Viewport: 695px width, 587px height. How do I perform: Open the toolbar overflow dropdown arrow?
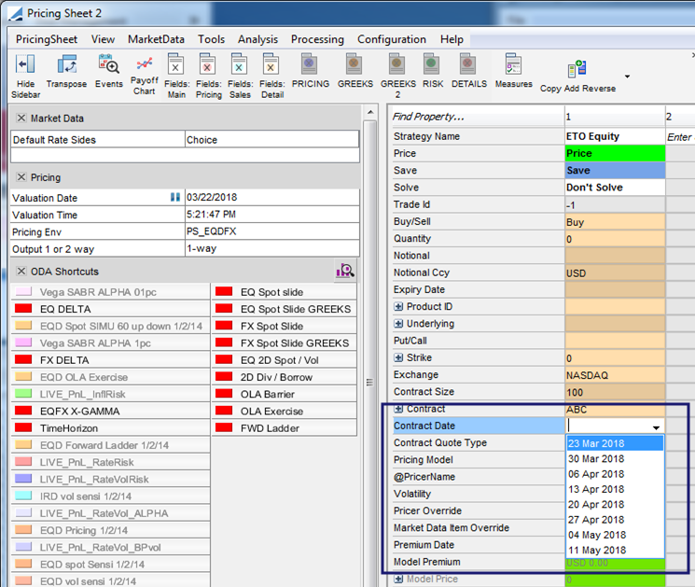coord(627,77)
